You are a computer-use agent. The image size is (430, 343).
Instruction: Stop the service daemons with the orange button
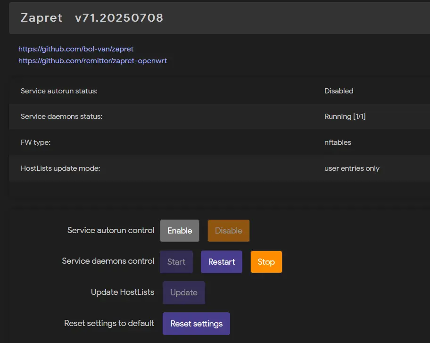coord(266,262)
